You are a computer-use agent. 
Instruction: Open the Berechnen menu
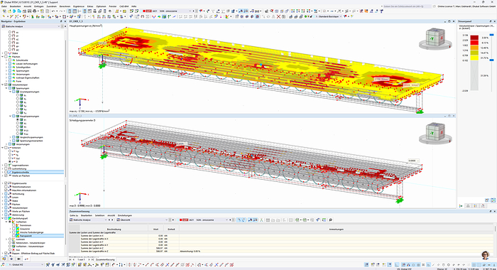pyautogui.click(x=65, y=6)
